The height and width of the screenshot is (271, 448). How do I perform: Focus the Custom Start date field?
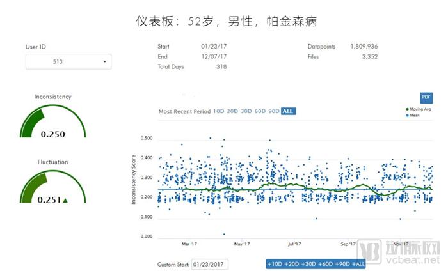(x=210, y=265)
